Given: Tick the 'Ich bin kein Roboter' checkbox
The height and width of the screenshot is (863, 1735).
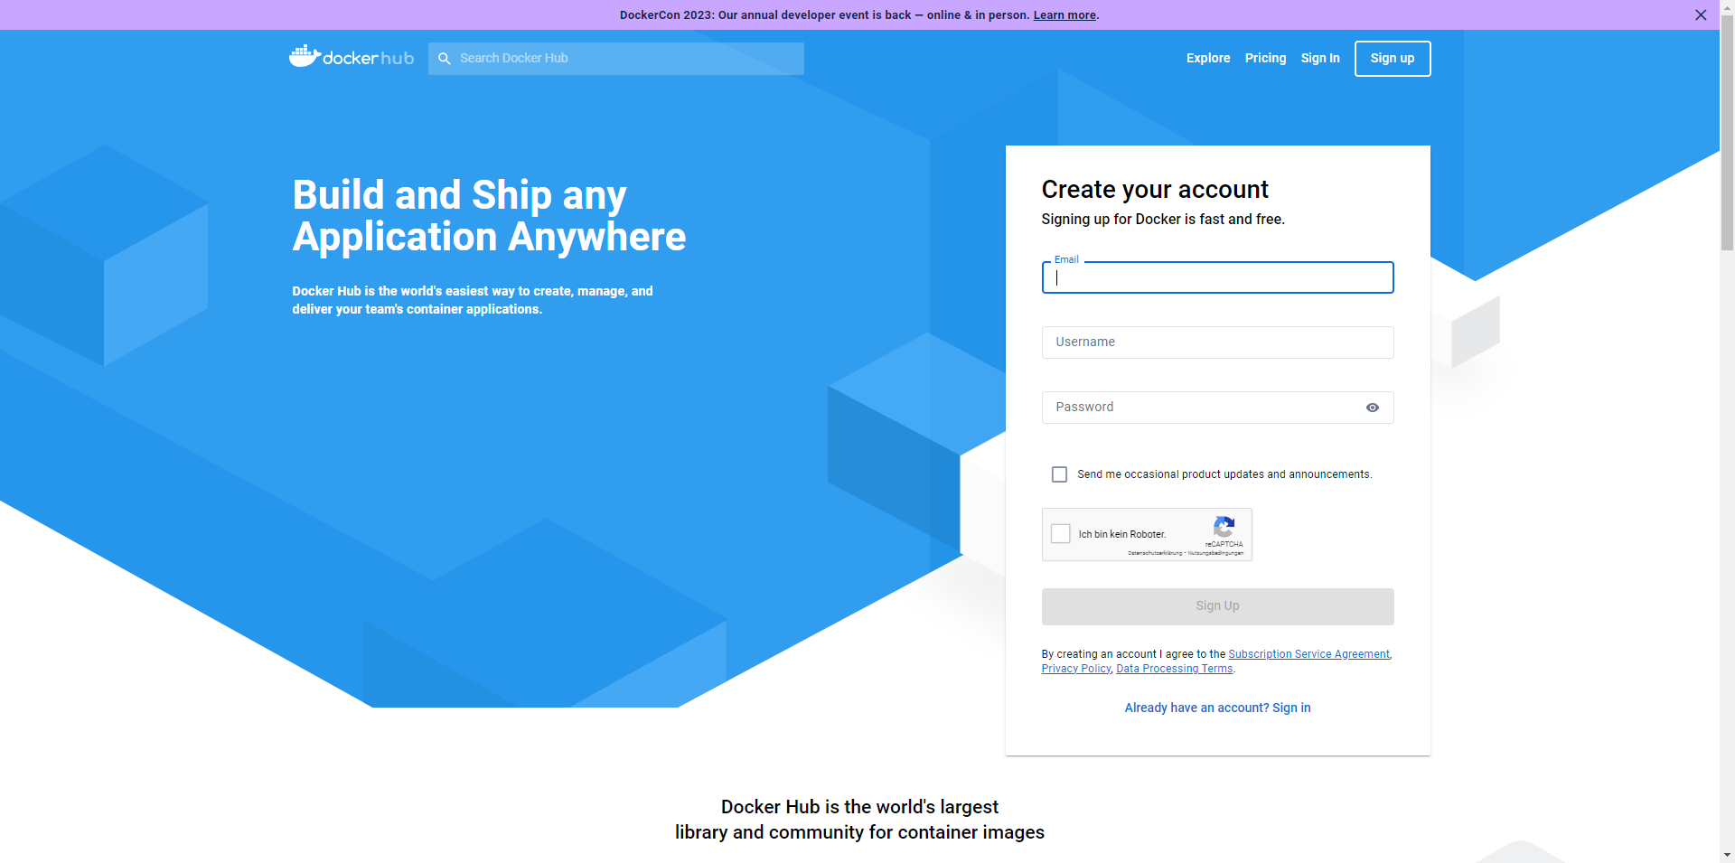Looking at the screenshot, I should point(1061,534).
